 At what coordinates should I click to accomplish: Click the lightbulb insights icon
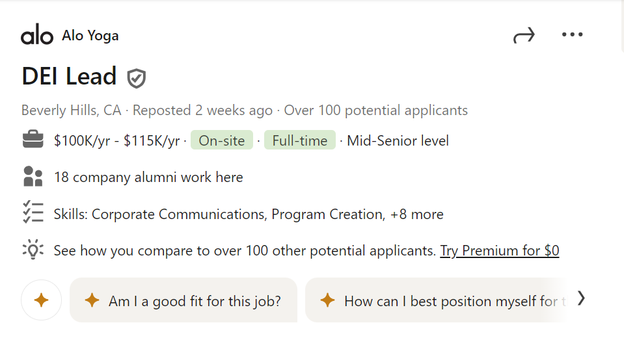coord(33,250)
